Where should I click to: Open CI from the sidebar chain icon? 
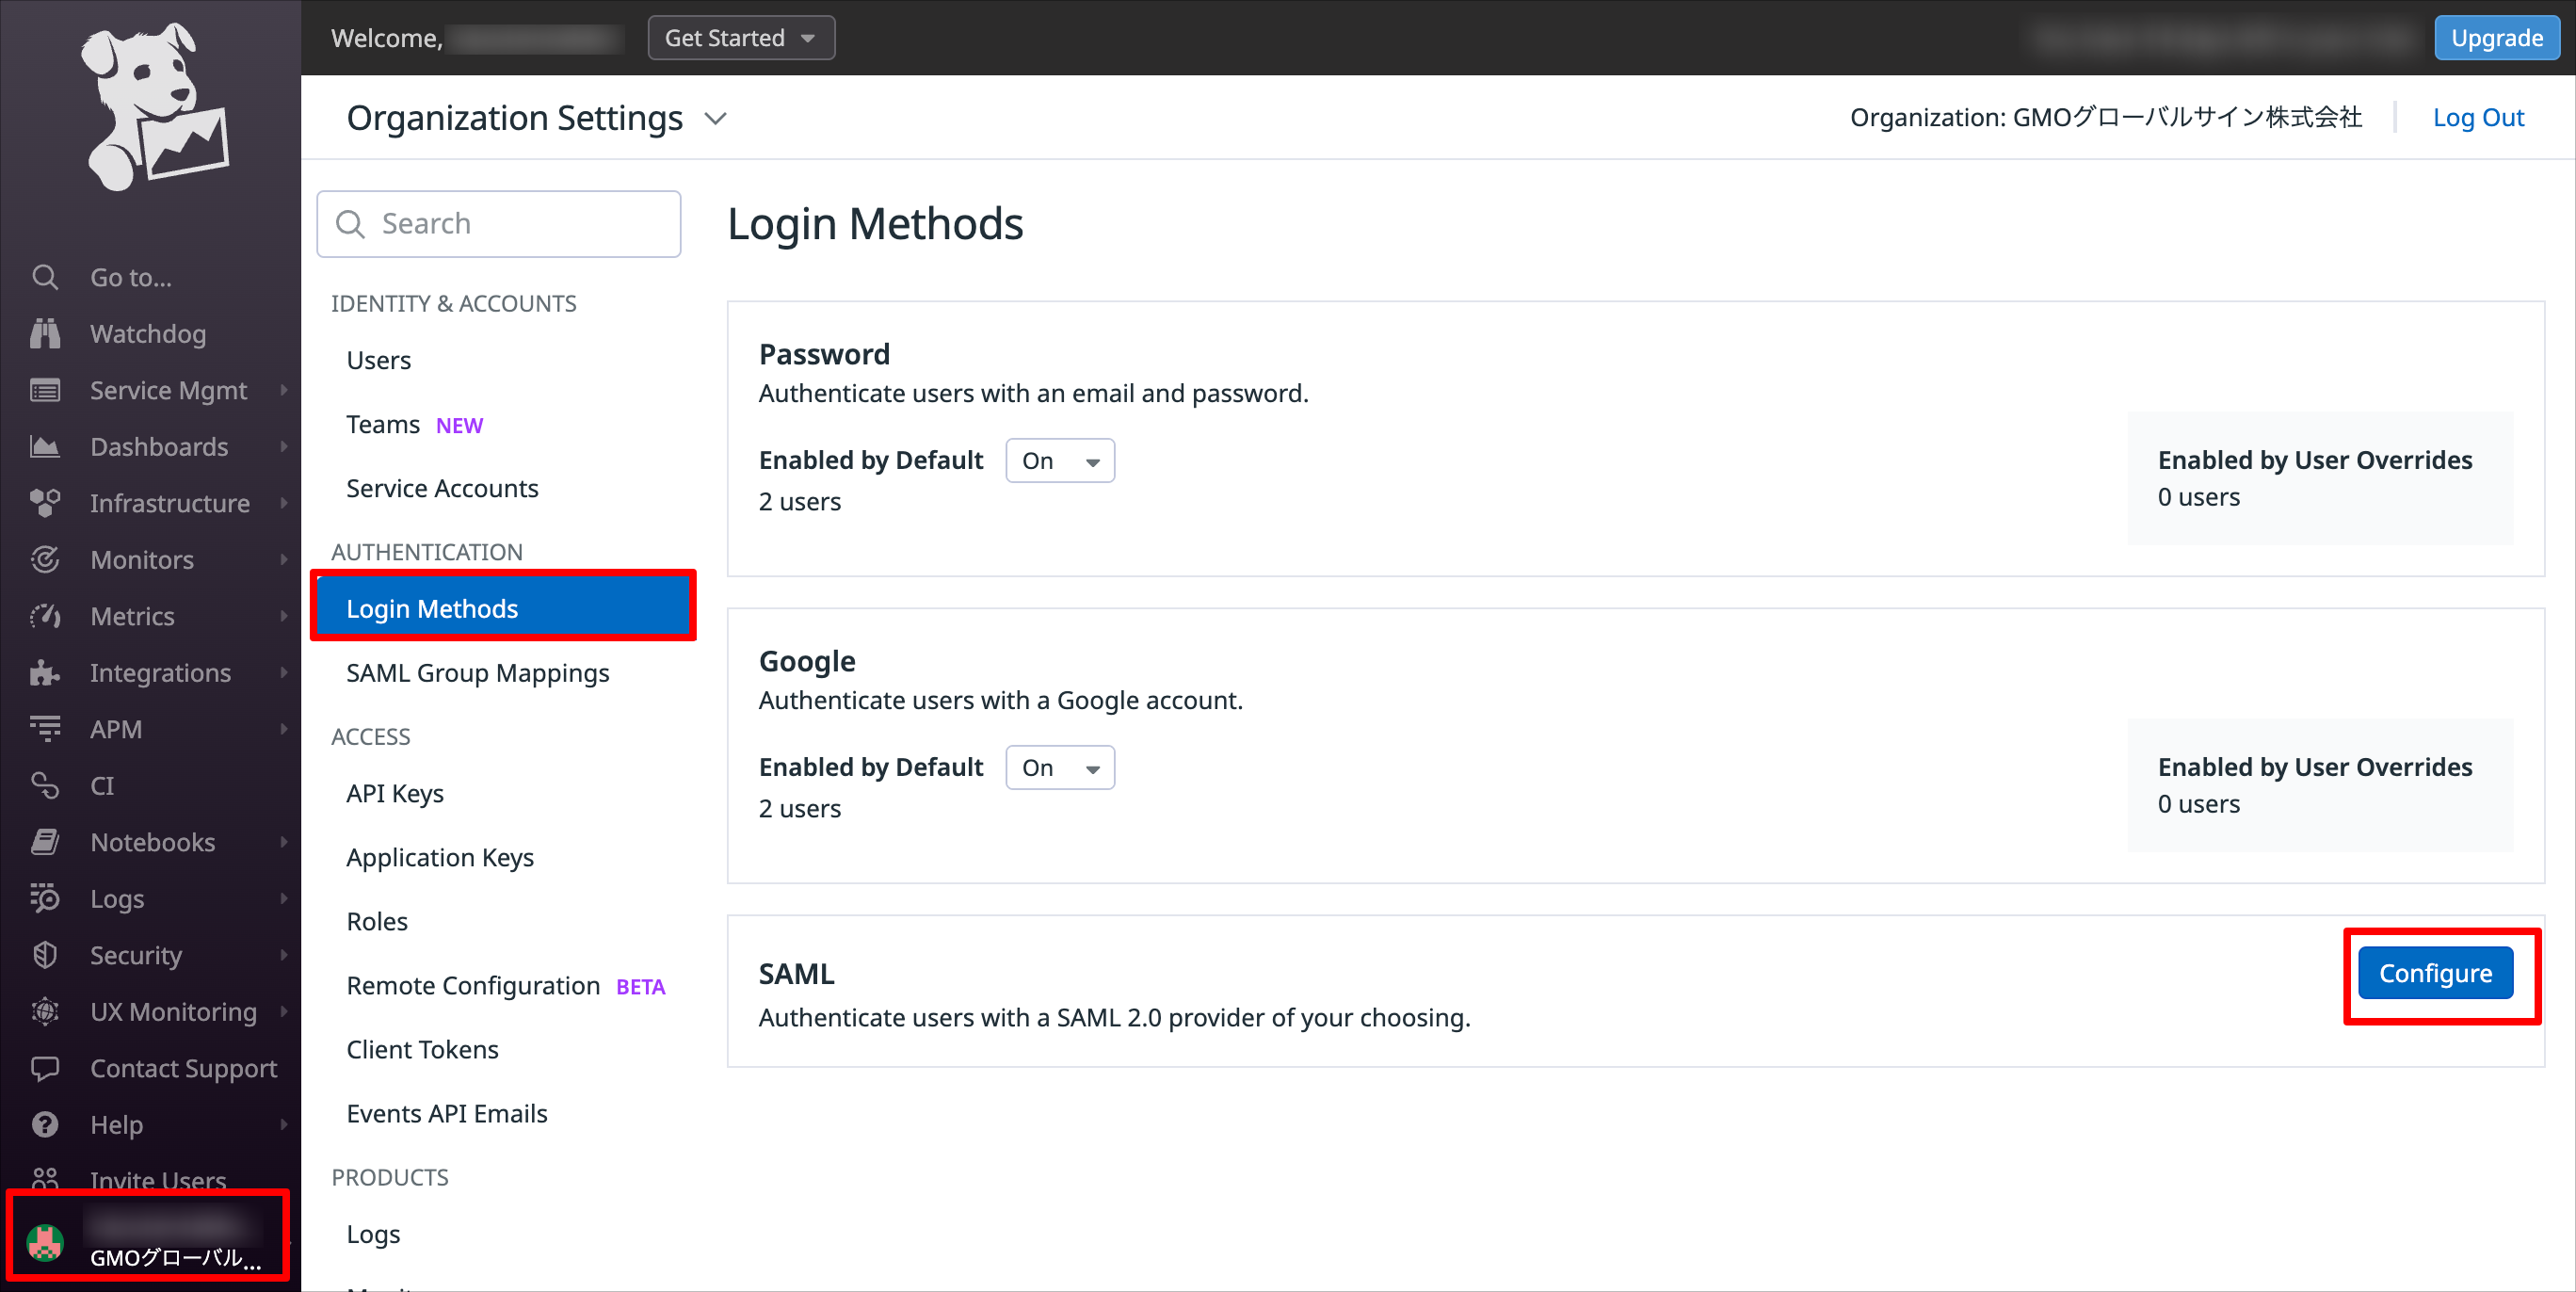click(x=45, y=785)
